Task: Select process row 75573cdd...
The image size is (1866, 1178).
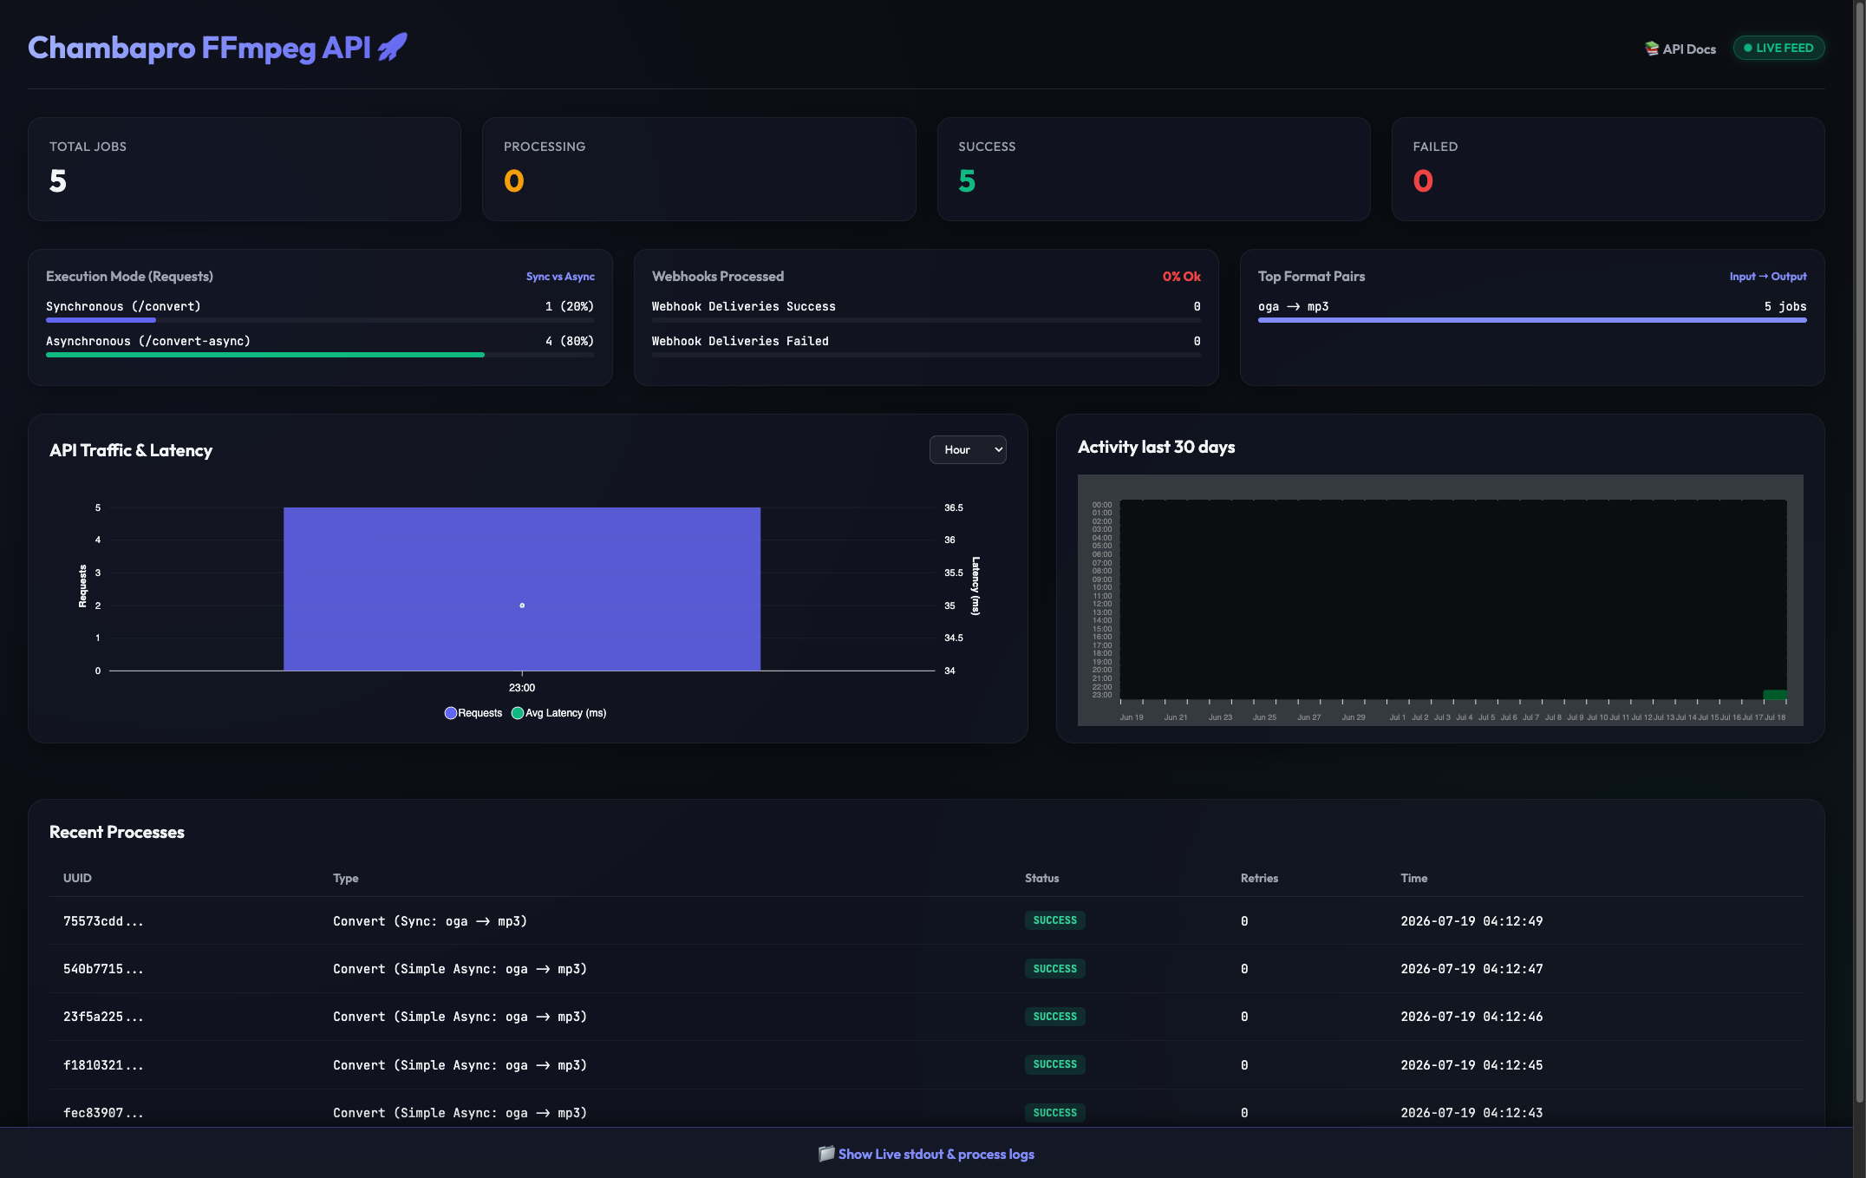Action: point(926,921)
